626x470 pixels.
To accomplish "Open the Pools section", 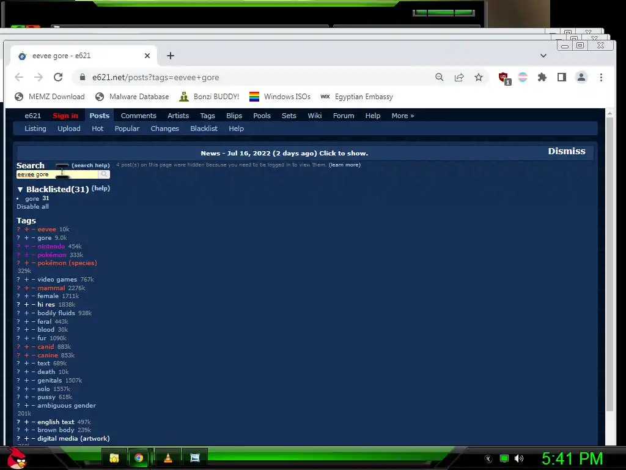I will [262, 116].
